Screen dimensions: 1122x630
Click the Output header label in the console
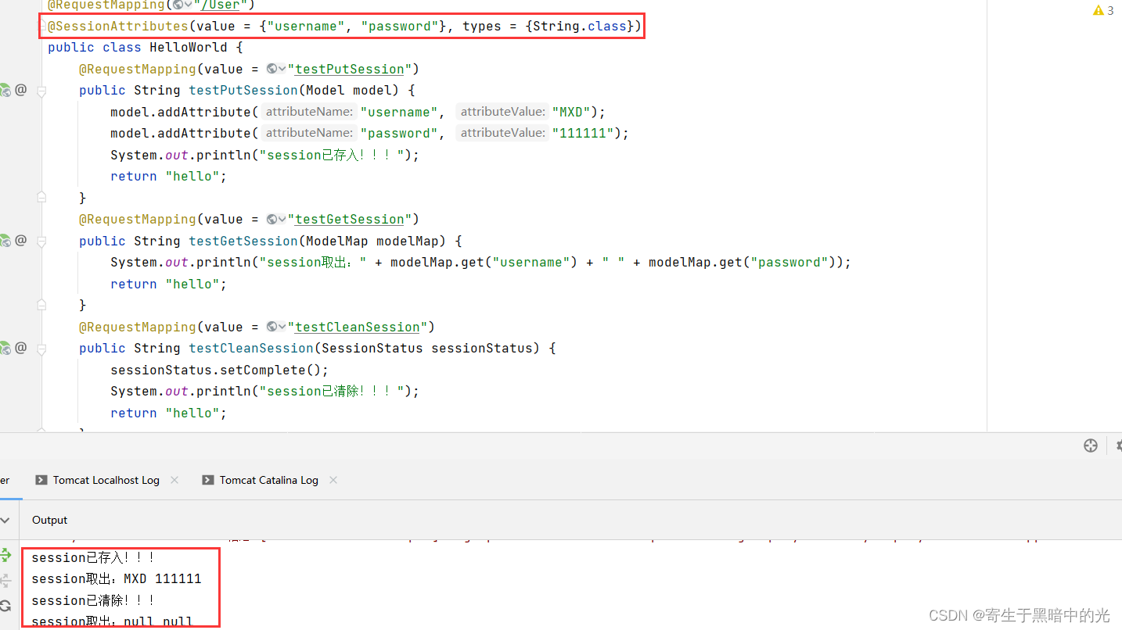coord(50,520)
